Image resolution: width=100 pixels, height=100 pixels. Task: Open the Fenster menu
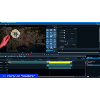tap(20, 24)
